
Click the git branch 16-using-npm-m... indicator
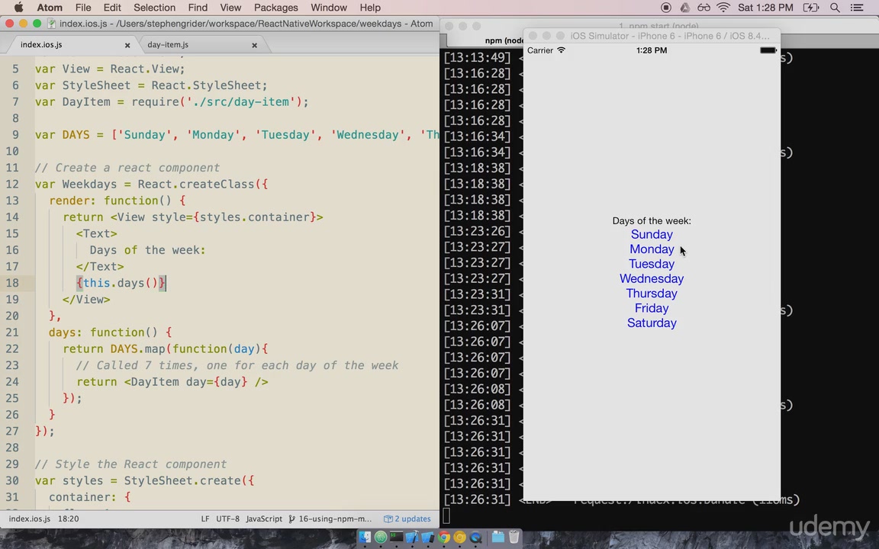pos(330,518)
